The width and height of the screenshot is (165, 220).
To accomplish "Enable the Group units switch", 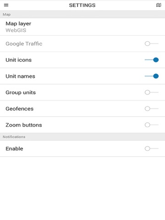I will coord(152,92).
